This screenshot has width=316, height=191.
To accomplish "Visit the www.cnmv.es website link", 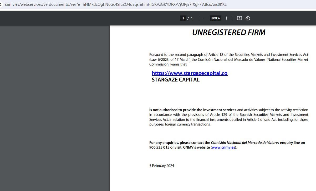I will coord(223,147).
